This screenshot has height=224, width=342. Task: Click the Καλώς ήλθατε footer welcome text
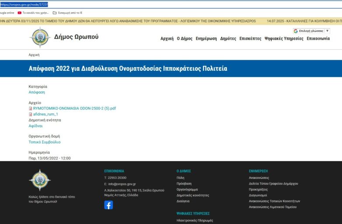tap(52, 199)
